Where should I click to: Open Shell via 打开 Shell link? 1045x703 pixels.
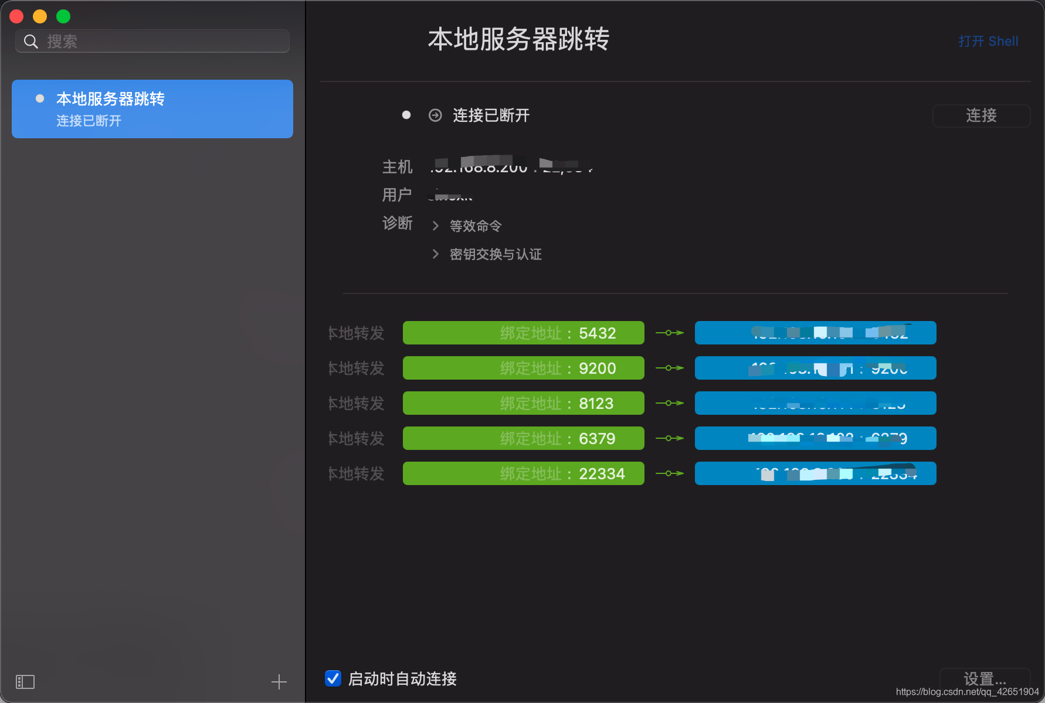coord(988,41)
